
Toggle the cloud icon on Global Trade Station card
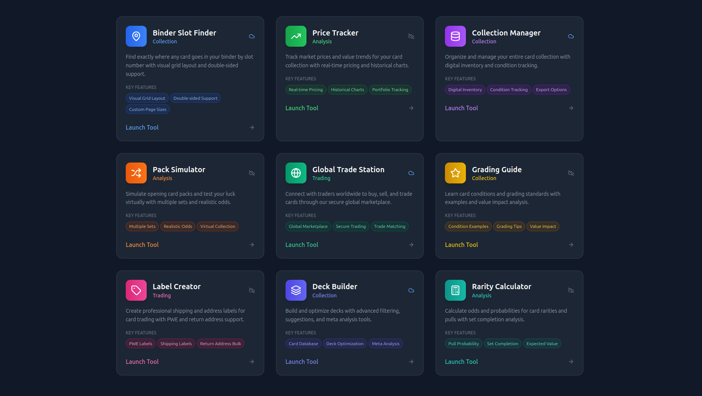tap(411, 173)
